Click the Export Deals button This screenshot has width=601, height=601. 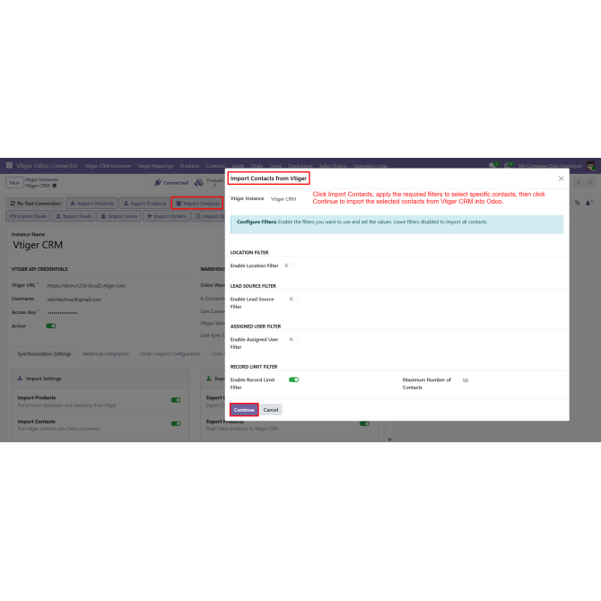pos(74,216)
